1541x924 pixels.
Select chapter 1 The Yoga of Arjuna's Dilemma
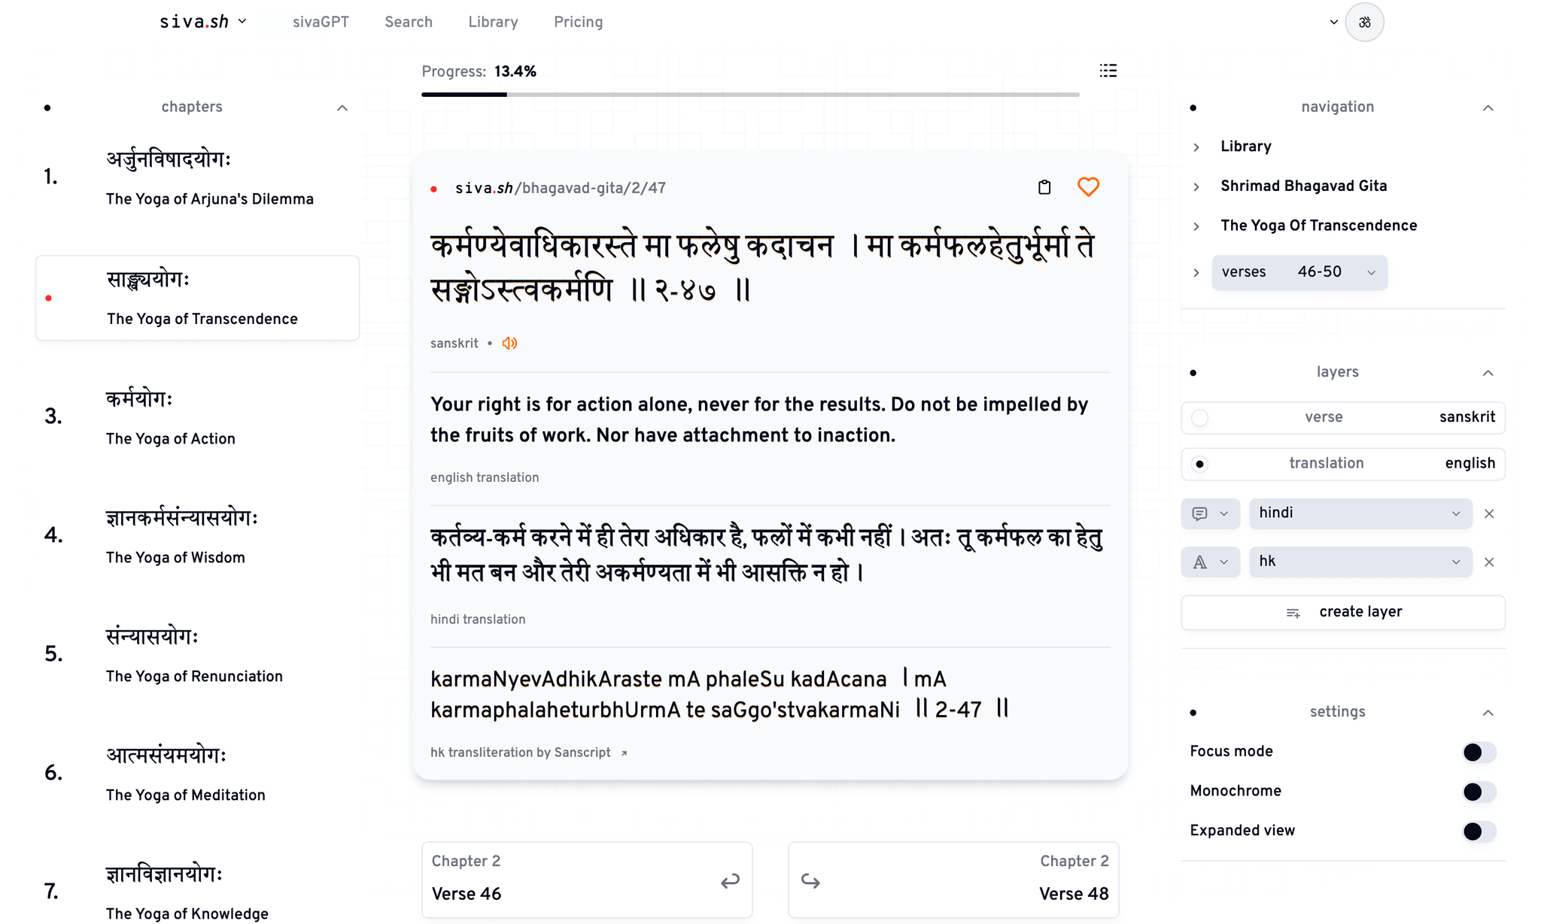(197, 179)
